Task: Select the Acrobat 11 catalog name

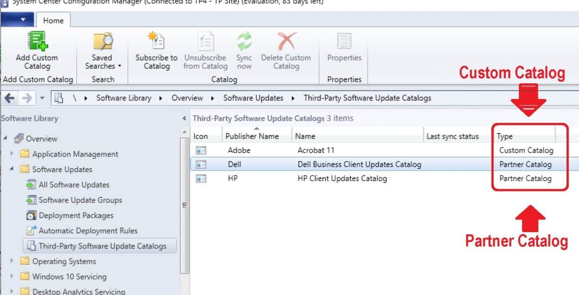Action: click(316, 150)
